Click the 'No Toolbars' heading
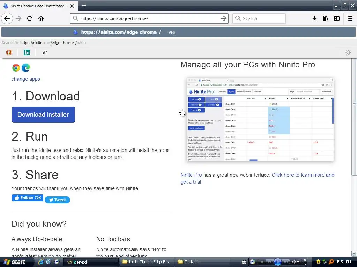Screen dimensions: 357x267 pyautogui.click(x=113, y=239)
